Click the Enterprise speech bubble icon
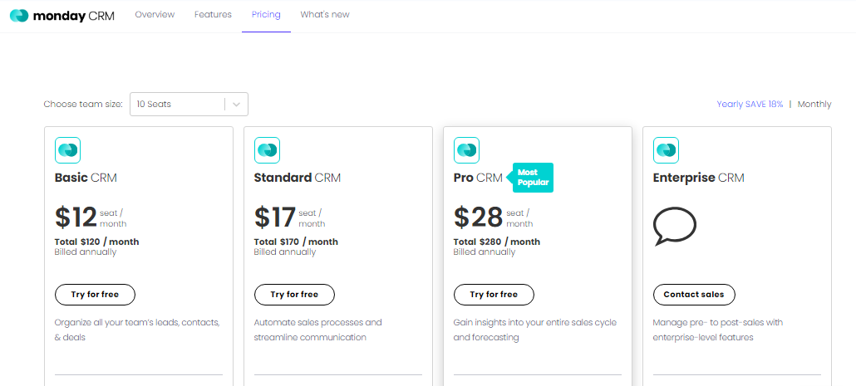Viewport: 856px width, 386px height. 675,226
